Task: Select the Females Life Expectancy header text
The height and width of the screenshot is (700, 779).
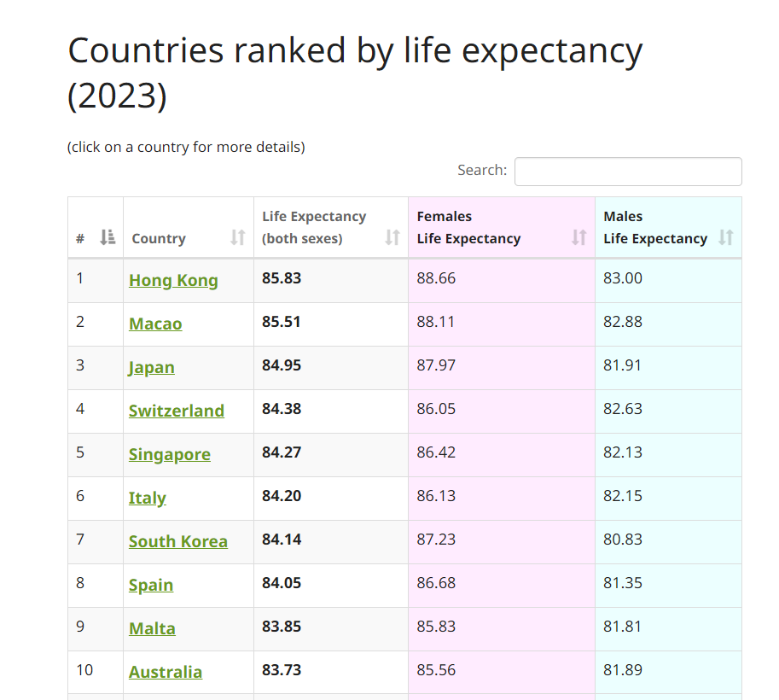Action: tap(468, 228)
